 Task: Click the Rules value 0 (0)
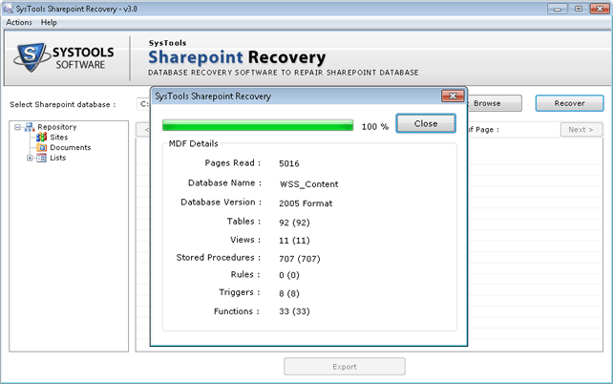point(289,275)
